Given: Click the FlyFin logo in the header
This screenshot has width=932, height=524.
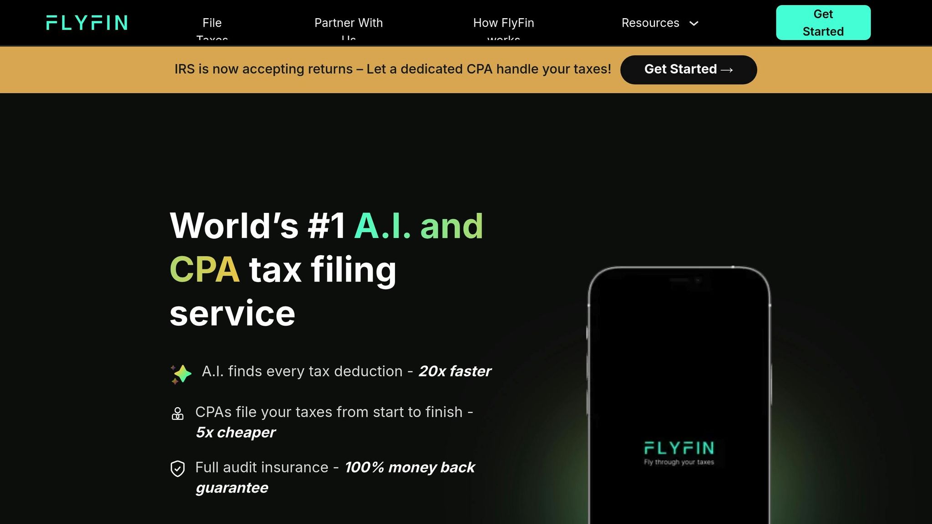Looking at the screenshot, I should point(86,23).
